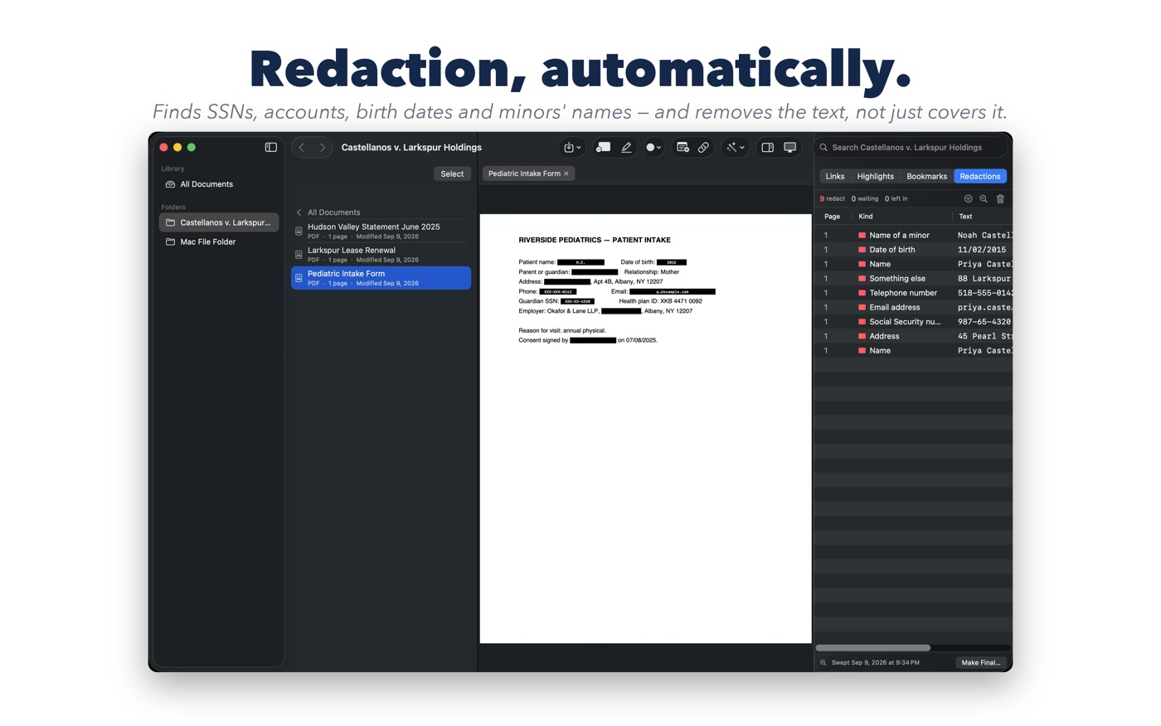Viewport: 1161px width, 726px height.
Task: Close the Pediatric Intake Form tab
Action: (x=566, y=173)
